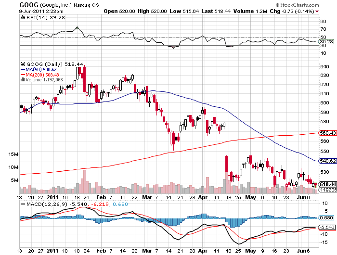Click the -10 label on MACD axis
The height and width of the screenshot is (255, 337).
(x=324, y=234)
